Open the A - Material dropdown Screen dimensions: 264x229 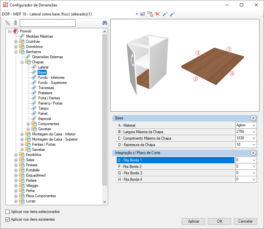[x=254, y=125]
